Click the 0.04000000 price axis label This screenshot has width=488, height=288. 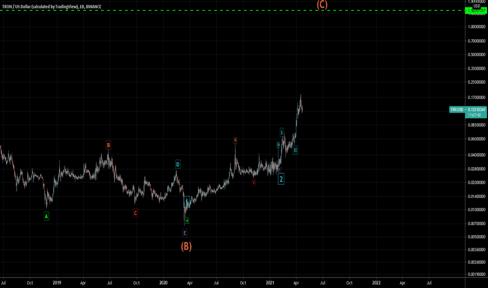pos(476,155)
